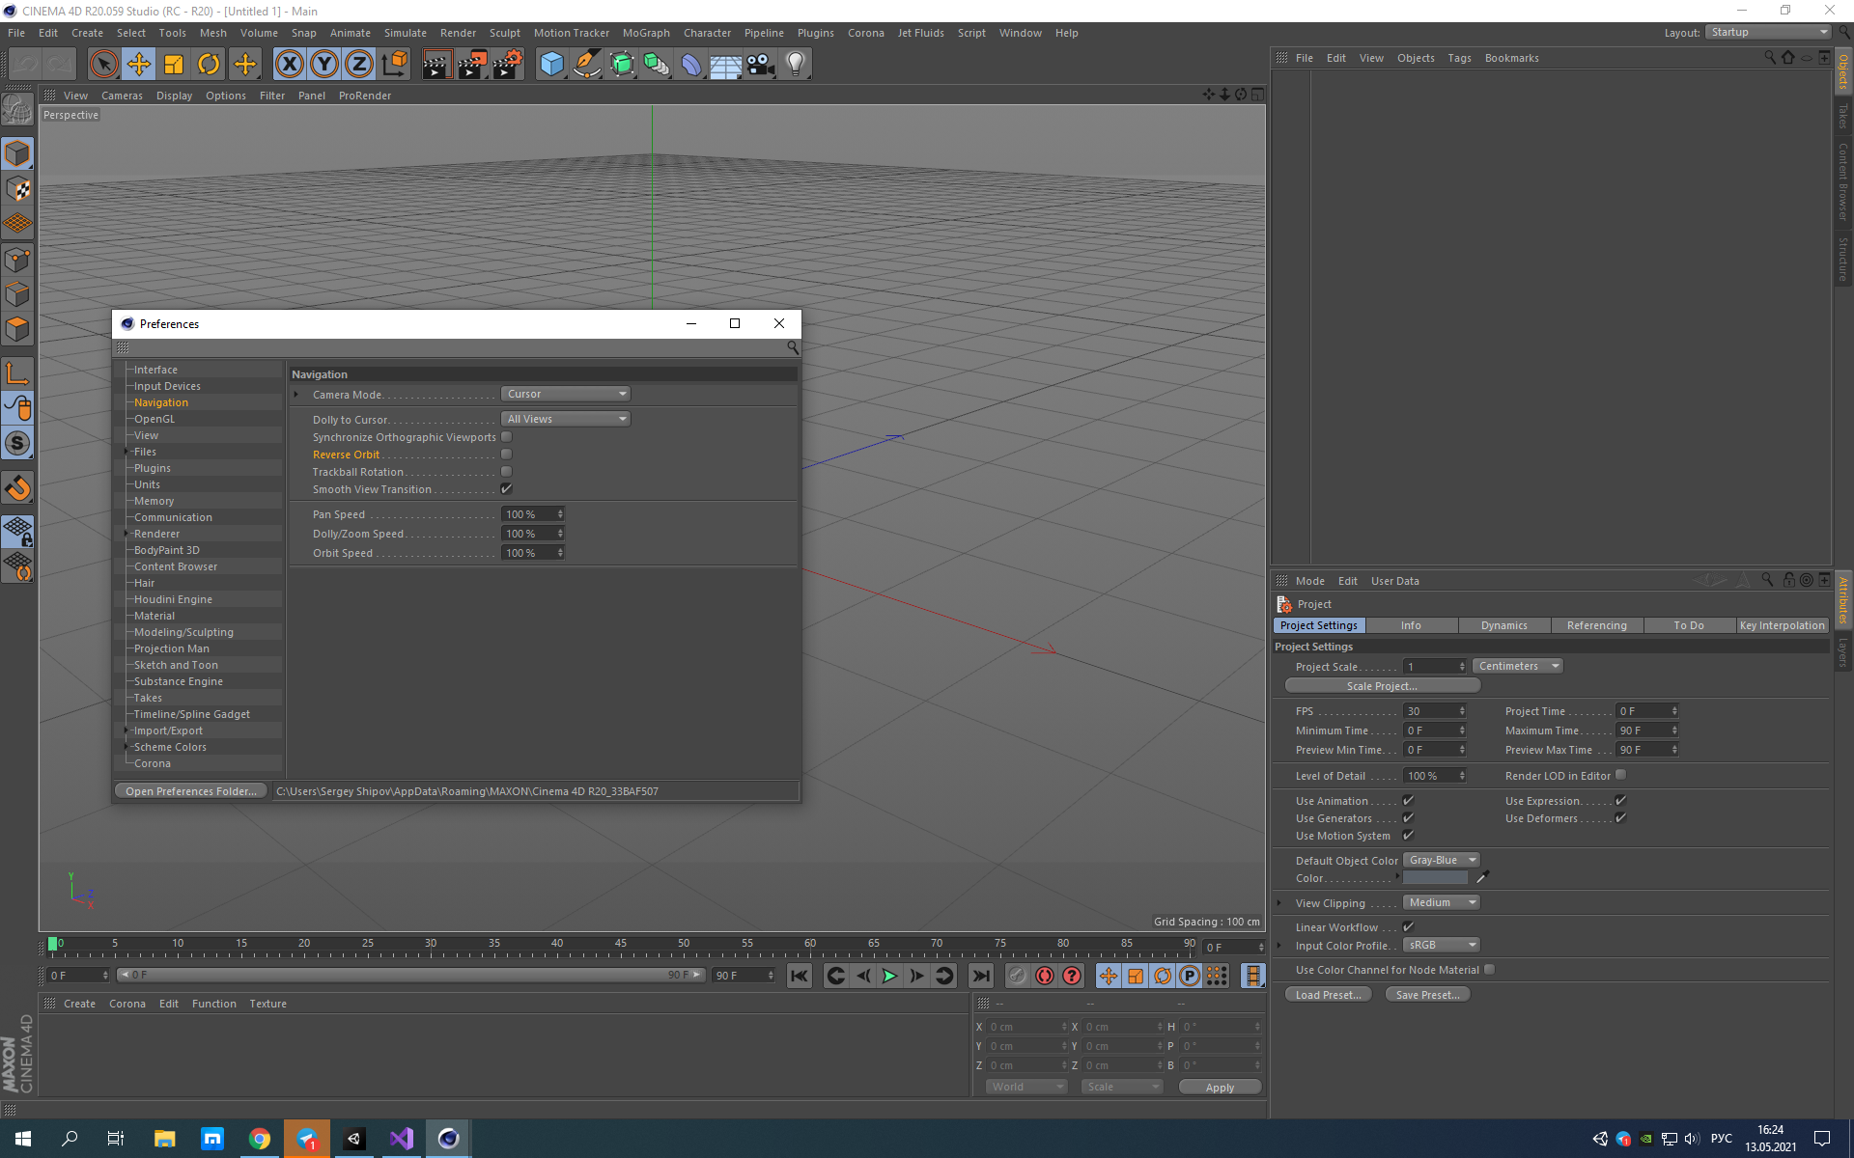Add a Bend deformer object
Image resolution: width=1854 pixels, height=1158 pixels.
tap(691, 65)
